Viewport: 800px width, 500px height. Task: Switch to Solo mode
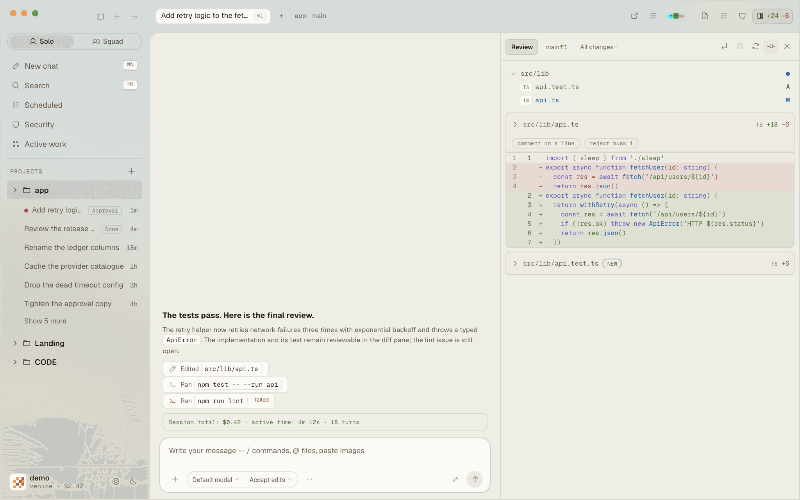click(x=41, y=41)
